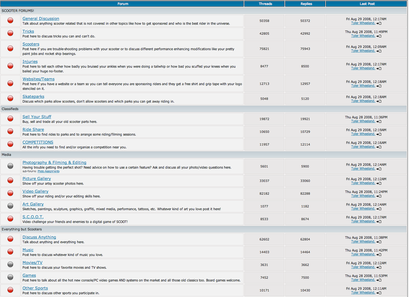Viewport: 409px width, 297px height.
Task: Open the Websites/Teams forum
Action: point(38,79)
